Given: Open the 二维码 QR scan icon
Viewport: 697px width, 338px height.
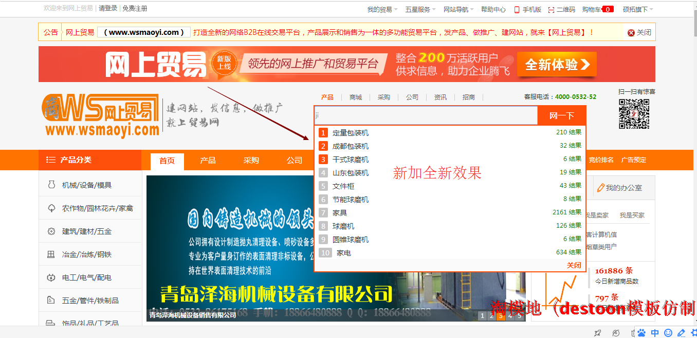Looking at the screenshot, I should click(552, 9).
